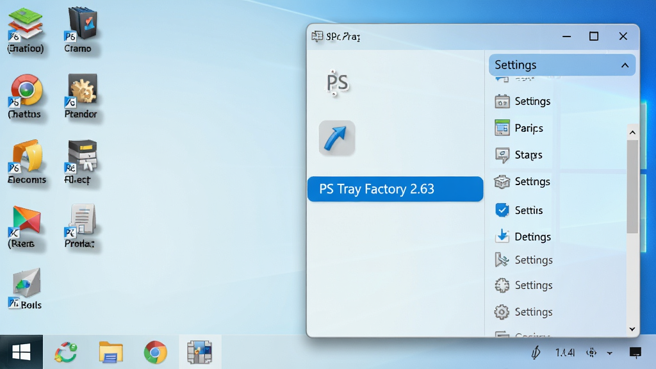Image resolution: width=656 pixels, height=369 pixels.
Task: Click the scrollbar down arrow
Action: pos(632,329)
